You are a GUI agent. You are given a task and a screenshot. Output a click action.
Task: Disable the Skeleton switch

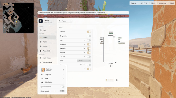pyautogui.click(x=89, y=44)
